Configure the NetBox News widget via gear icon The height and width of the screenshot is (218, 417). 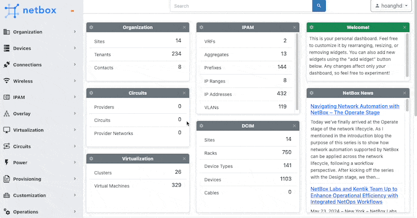(x=312, y=93)
